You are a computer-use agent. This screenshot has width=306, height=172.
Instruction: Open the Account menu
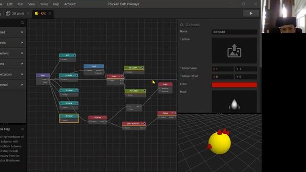click(70, 4)
